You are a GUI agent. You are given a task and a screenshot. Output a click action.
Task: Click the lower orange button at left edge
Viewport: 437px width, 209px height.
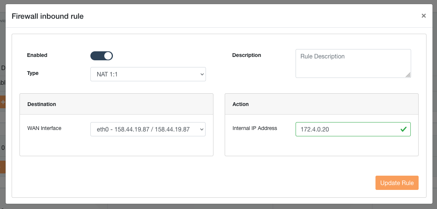pyautogui.click(x=3, y=167)
